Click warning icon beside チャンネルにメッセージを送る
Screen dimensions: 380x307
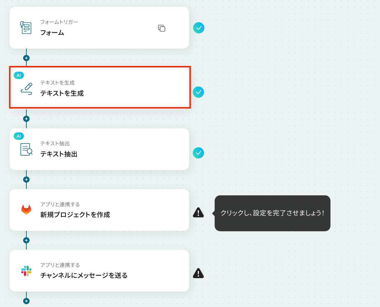[198, 273]
